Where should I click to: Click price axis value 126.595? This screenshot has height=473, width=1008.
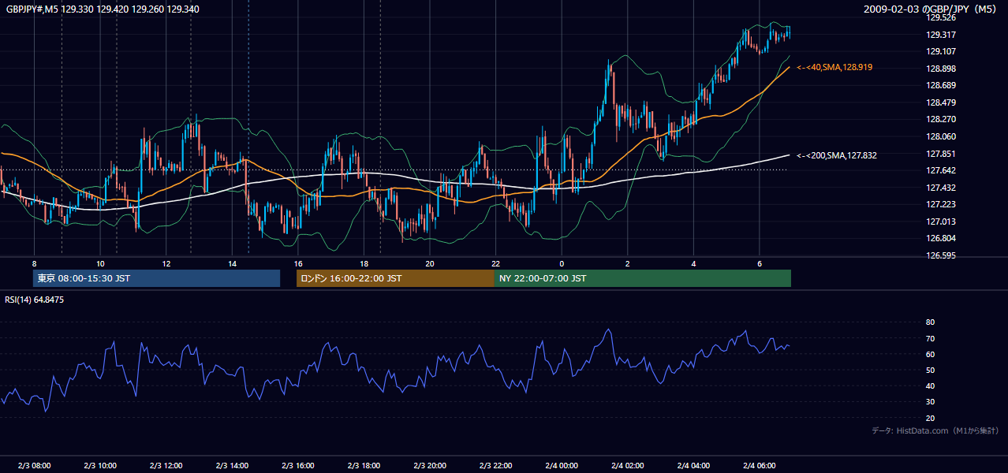[941, 255]
